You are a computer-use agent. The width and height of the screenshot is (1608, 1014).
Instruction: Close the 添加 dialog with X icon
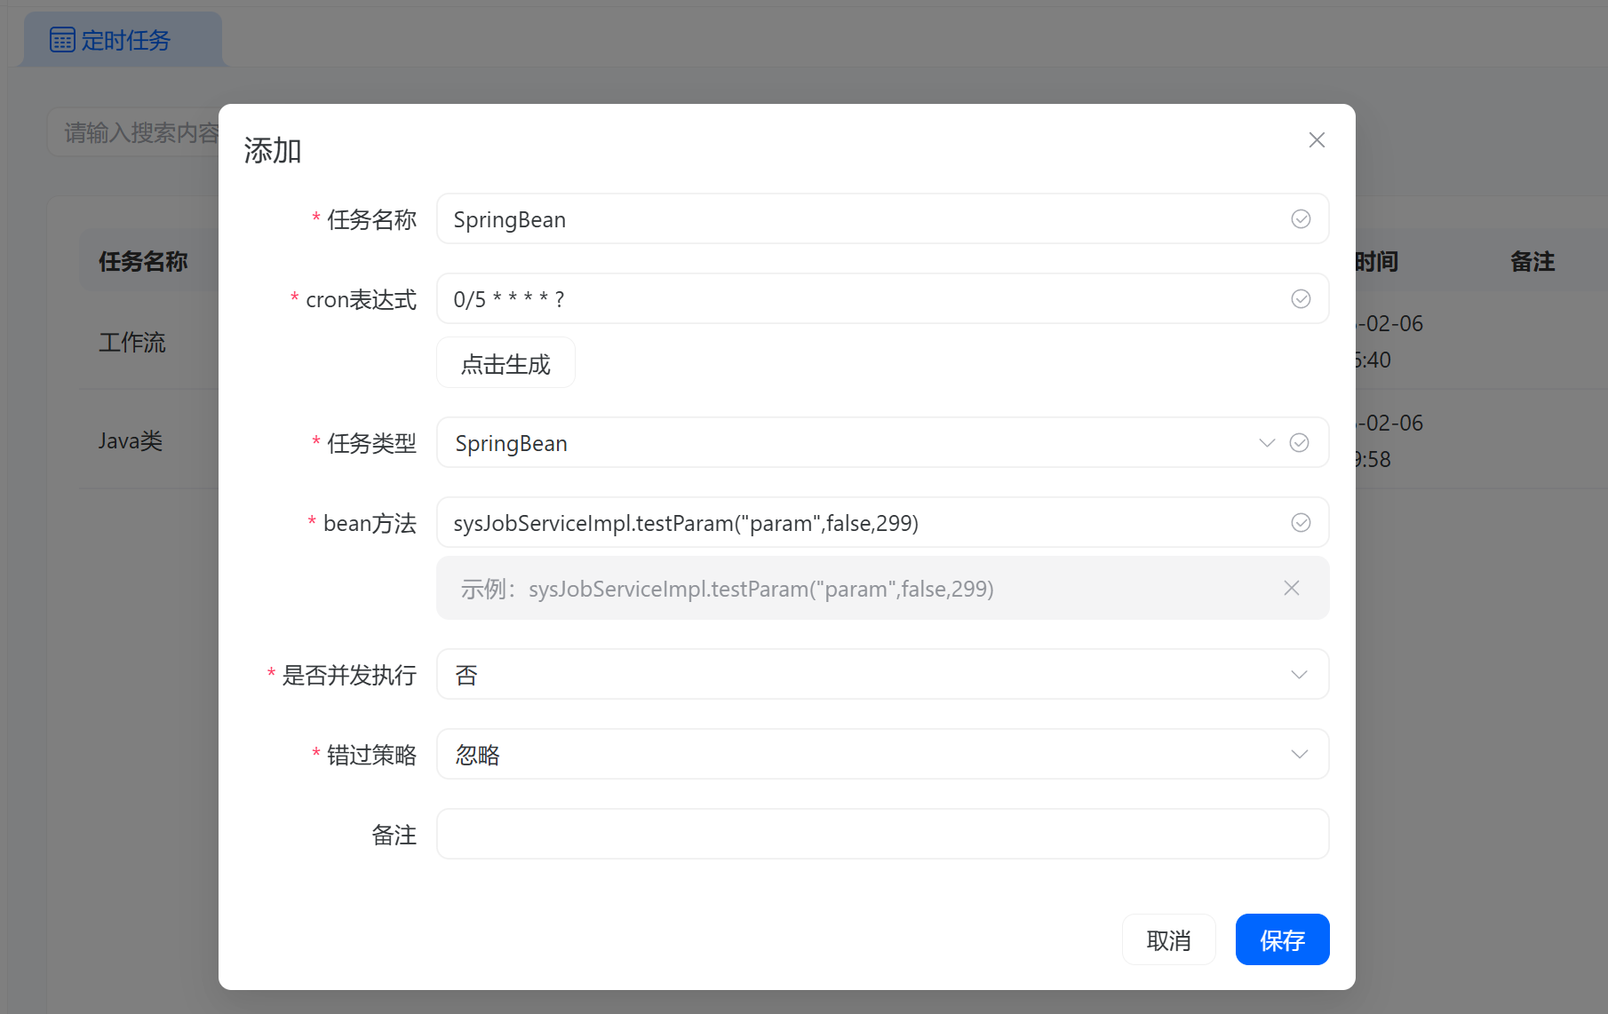tap(1317, 140)
